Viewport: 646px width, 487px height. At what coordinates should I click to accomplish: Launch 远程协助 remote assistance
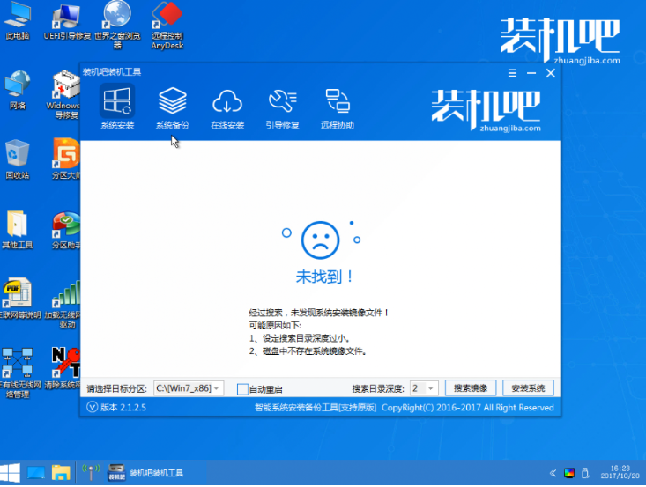click(337, 108)
